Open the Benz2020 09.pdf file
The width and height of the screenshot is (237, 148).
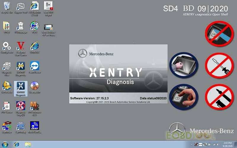pos(48,9)
